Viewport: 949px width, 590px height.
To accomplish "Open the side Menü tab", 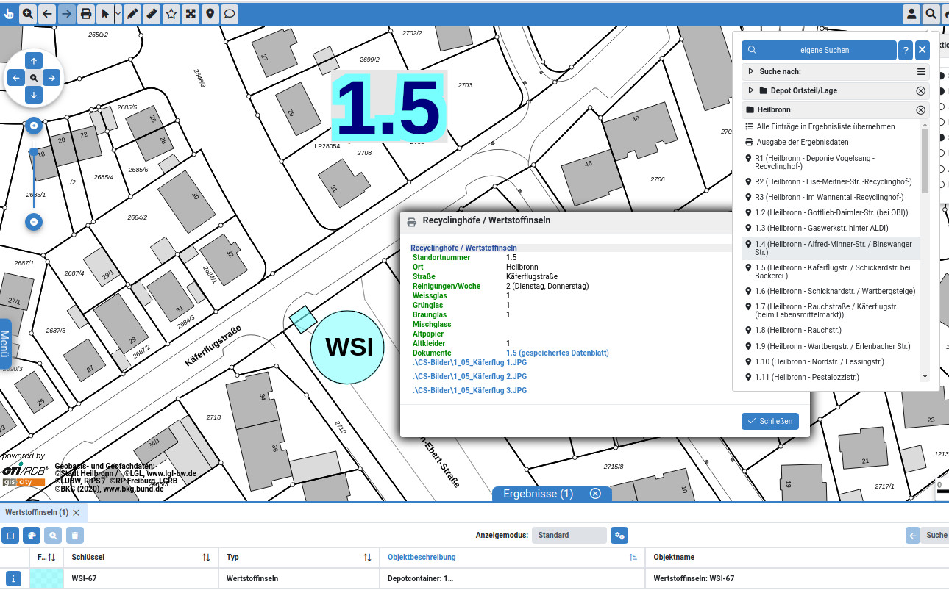I will (5, 344).
